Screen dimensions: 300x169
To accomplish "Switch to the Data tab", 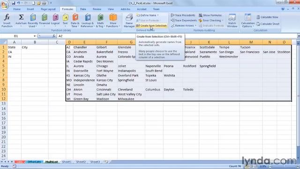I will pyautogui.click(x=83, y=9).
